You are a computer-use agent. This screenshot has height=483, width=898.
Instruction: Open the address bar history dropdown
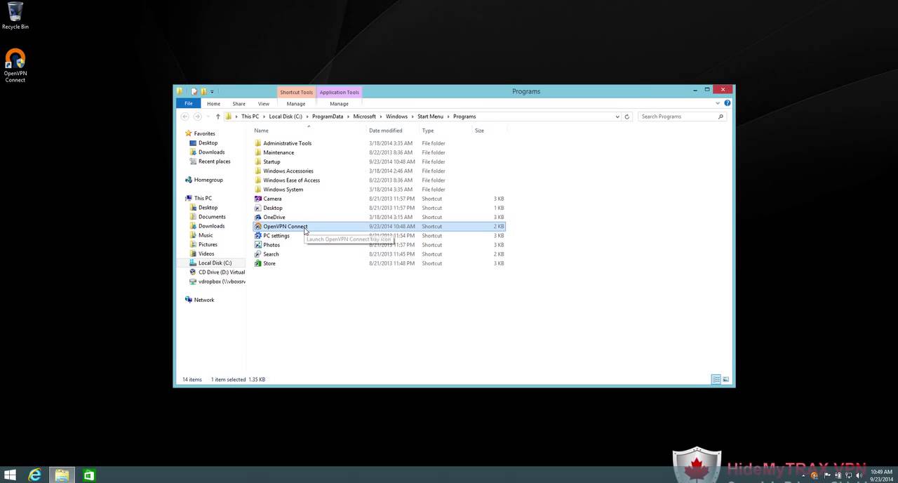coord(617,117)
